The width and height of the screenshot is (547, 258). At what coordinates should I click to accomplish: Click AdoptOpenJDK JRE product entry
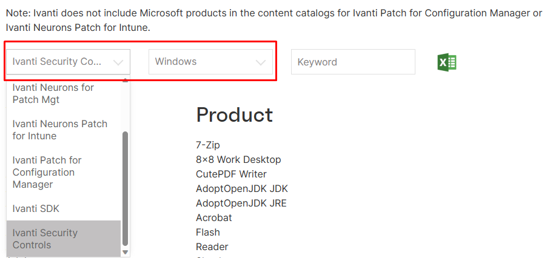coord(241,203)
